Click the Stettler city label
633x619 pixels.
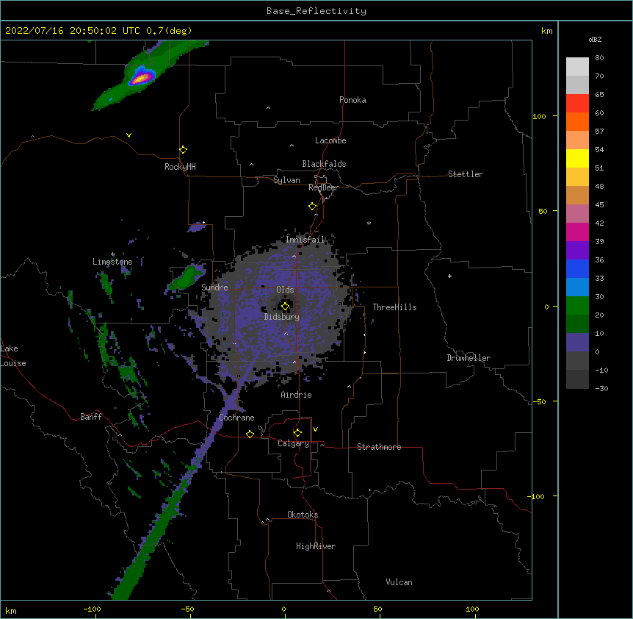click(x=466, y=174)
